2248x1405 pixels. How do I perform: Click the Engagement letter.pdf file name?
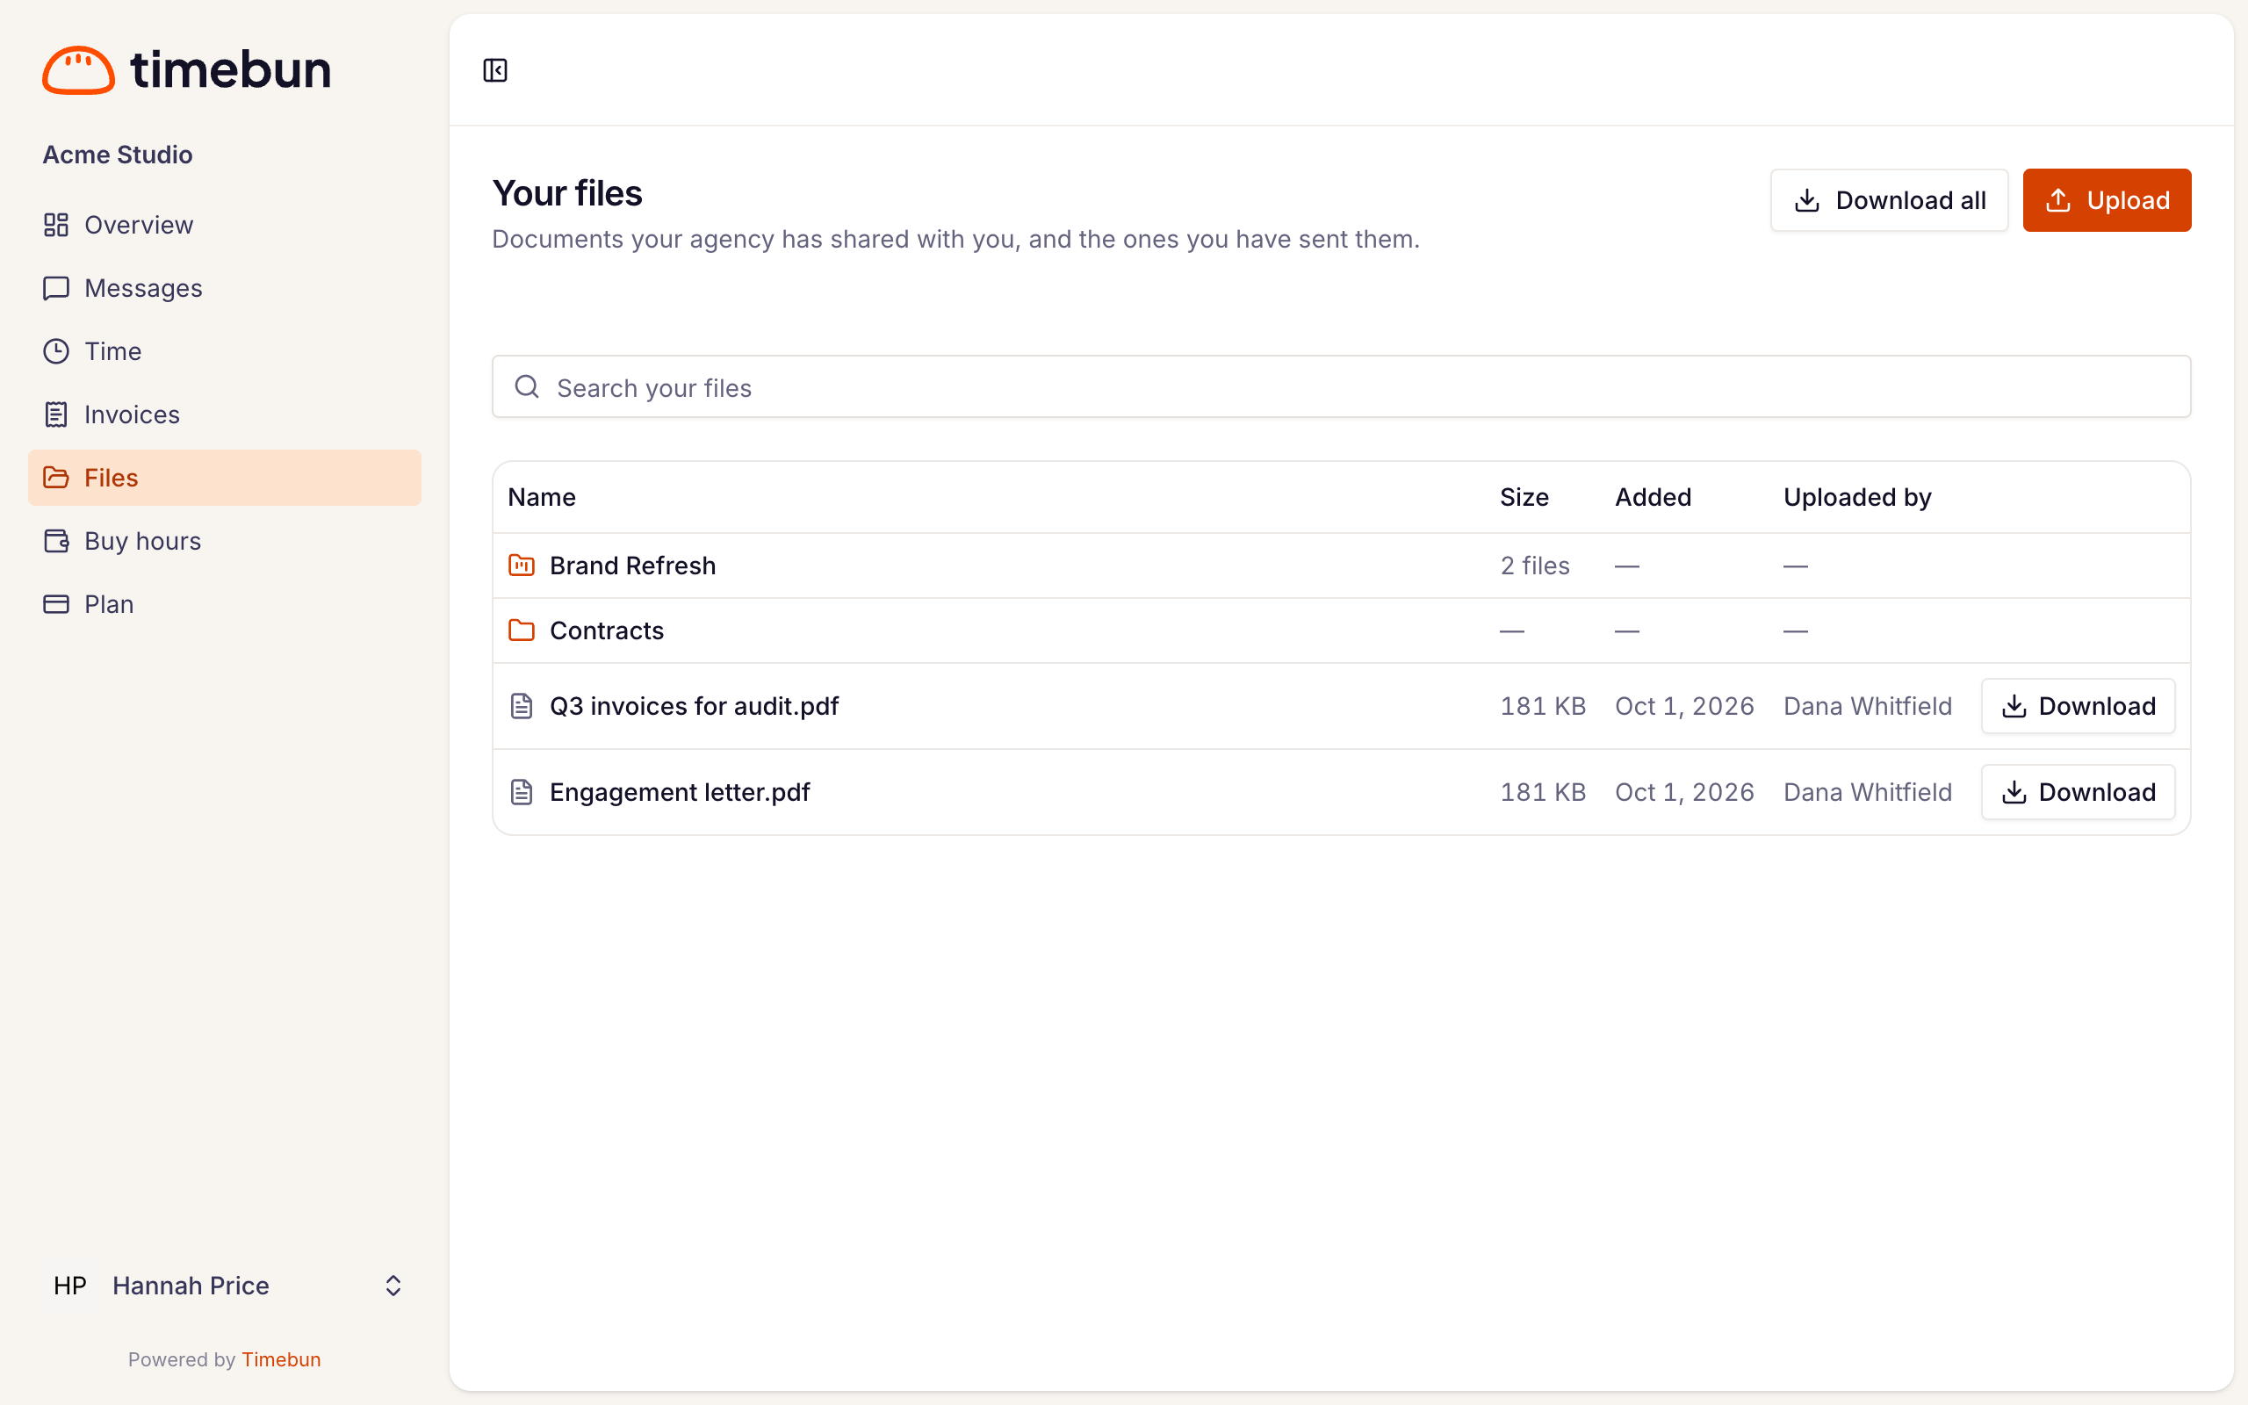[x=680, y=792]
